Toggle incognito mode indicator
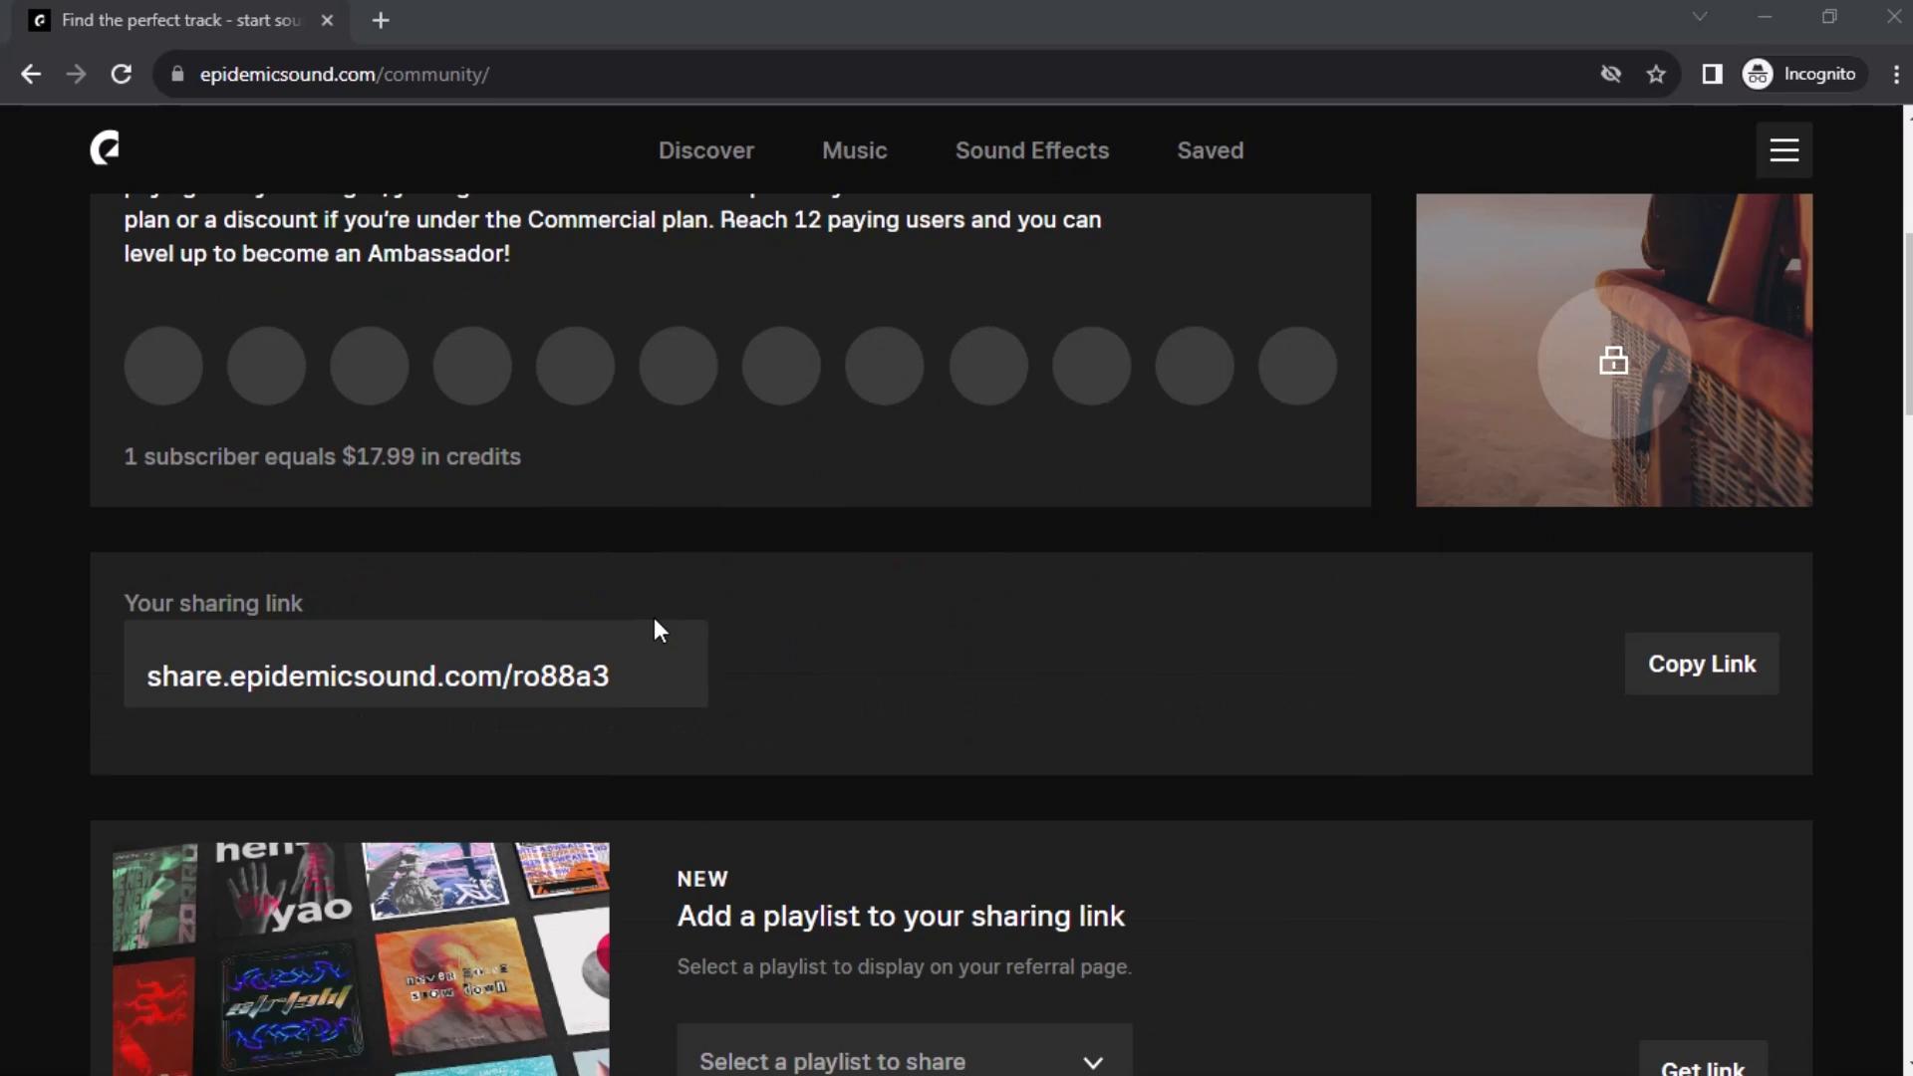 click(x=1805, y=74)
